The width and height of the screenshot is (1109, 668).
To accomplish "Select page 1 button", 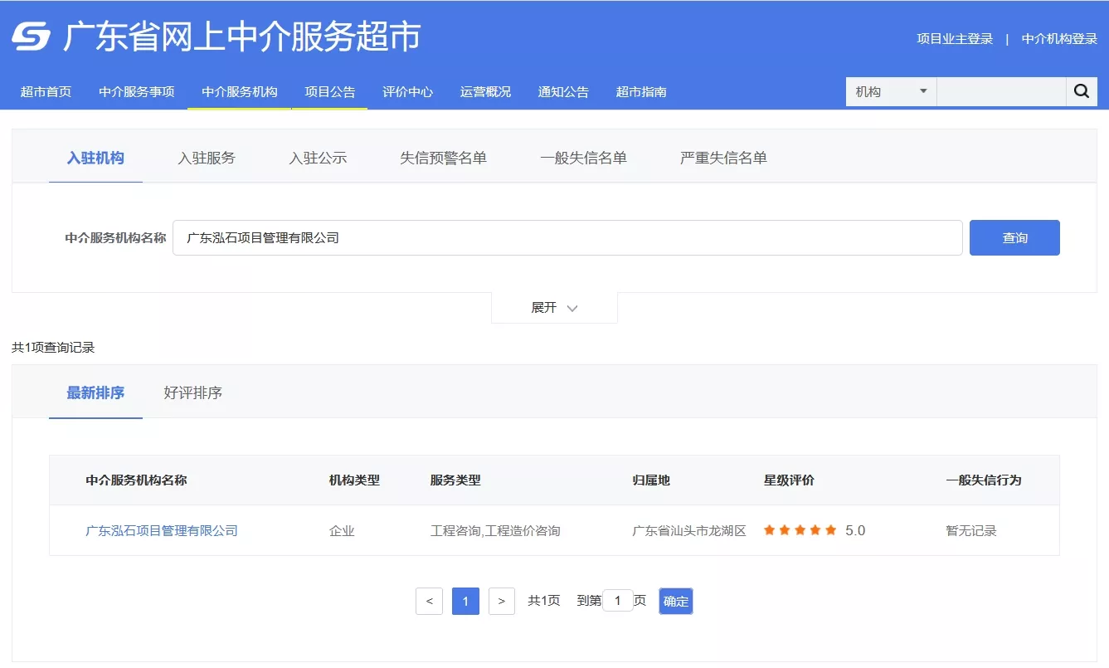I will pyautogui.click(x=465, y=602).
